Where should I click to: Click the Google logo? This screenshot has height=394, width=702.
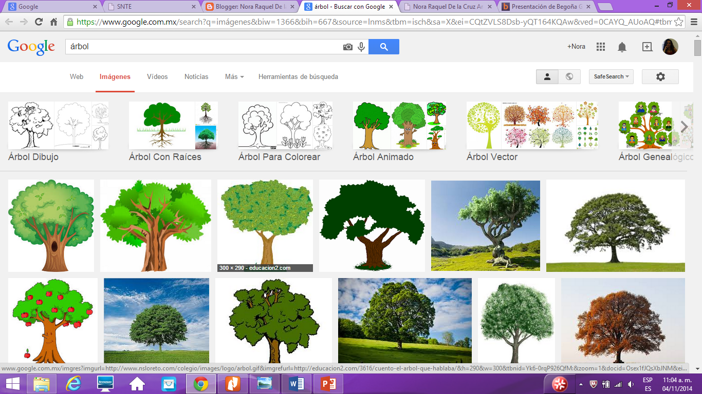click(x=31, y=47)
